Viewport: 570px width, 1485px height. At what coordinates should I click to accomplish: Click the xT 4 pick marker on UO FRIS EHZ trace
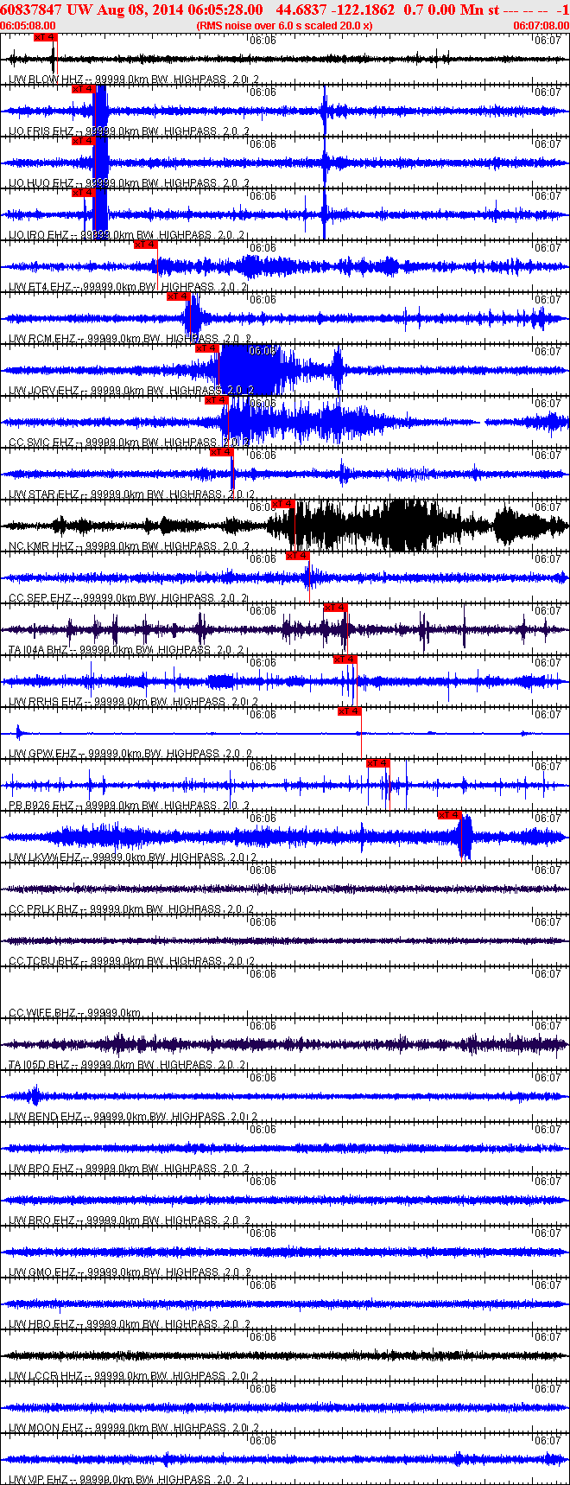point(83,89)
